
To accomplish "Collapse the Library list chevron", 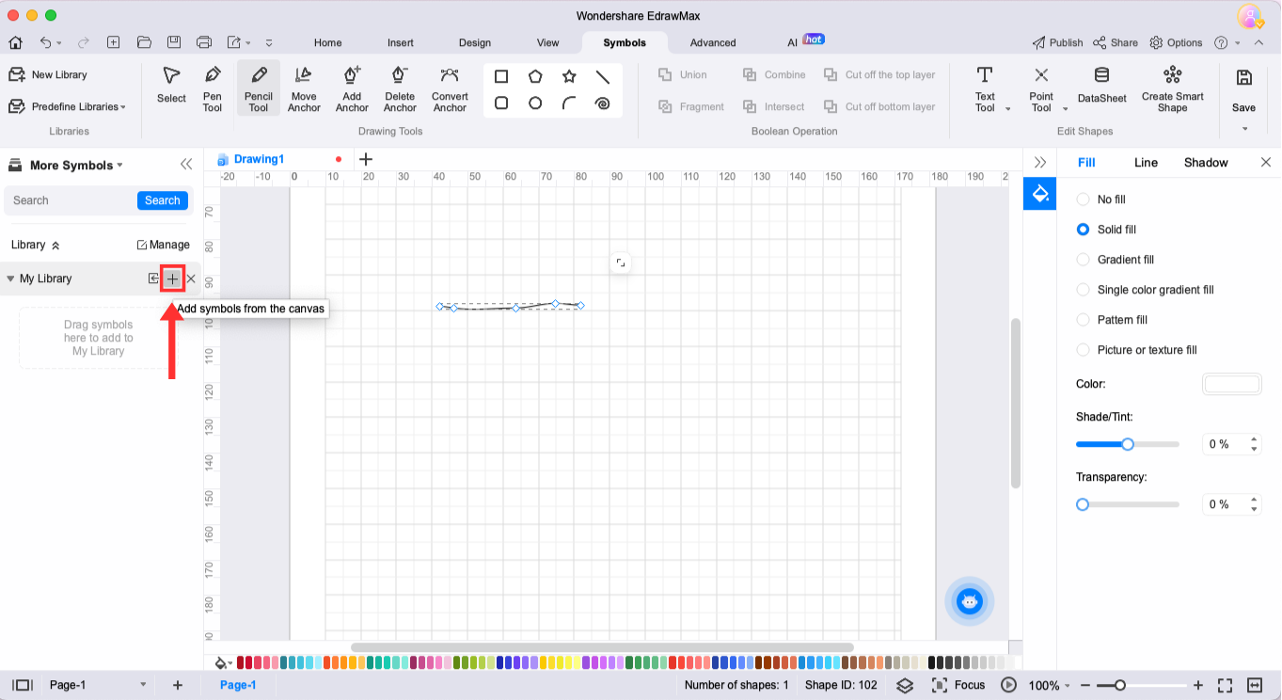I will pyautogui.click(x=55, y=246).
